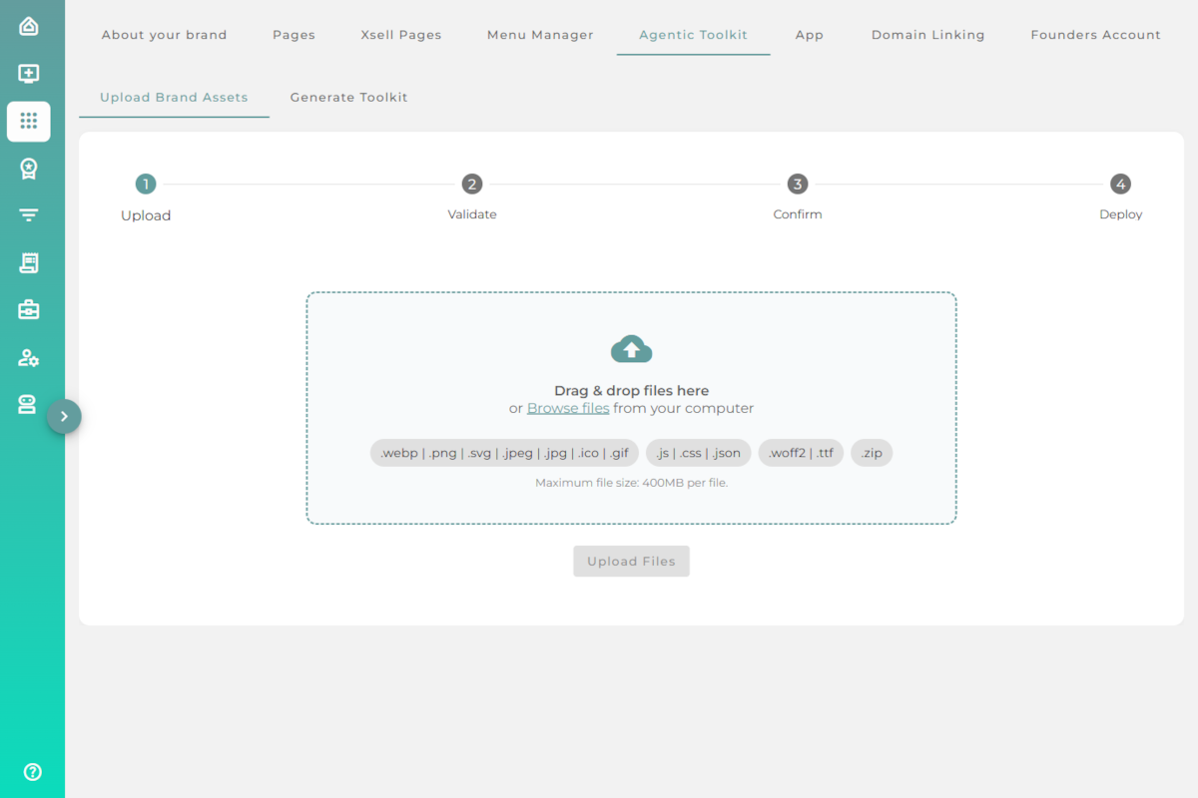Image resolution: width=1198 pixels, height=798 pixels.
Task: Open the home icon in sidebar
Action: click(x=29, y=26)
